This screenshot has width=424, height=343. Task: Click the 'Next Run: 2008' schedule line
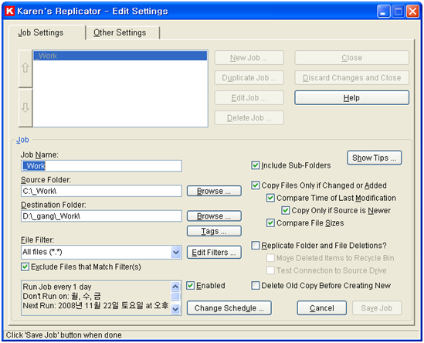point(96,306)
